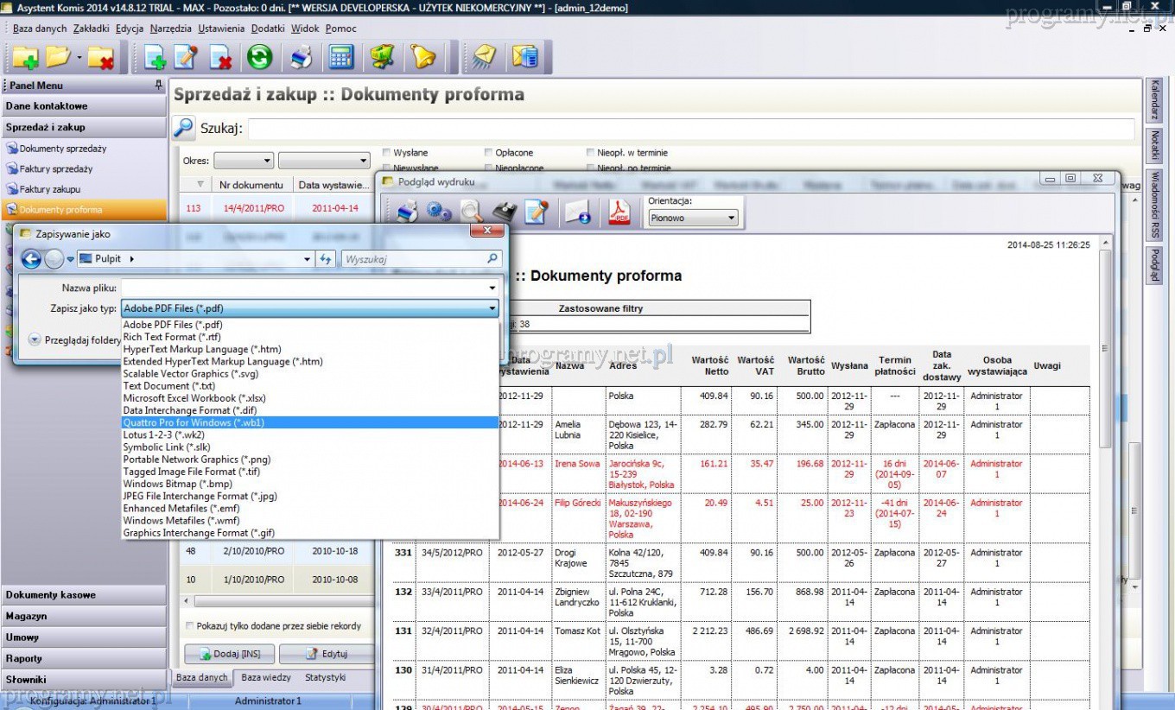Click the shopping cart toolbar icon
This screenshot has height=710, width=1175.
(x=382, y=57)
